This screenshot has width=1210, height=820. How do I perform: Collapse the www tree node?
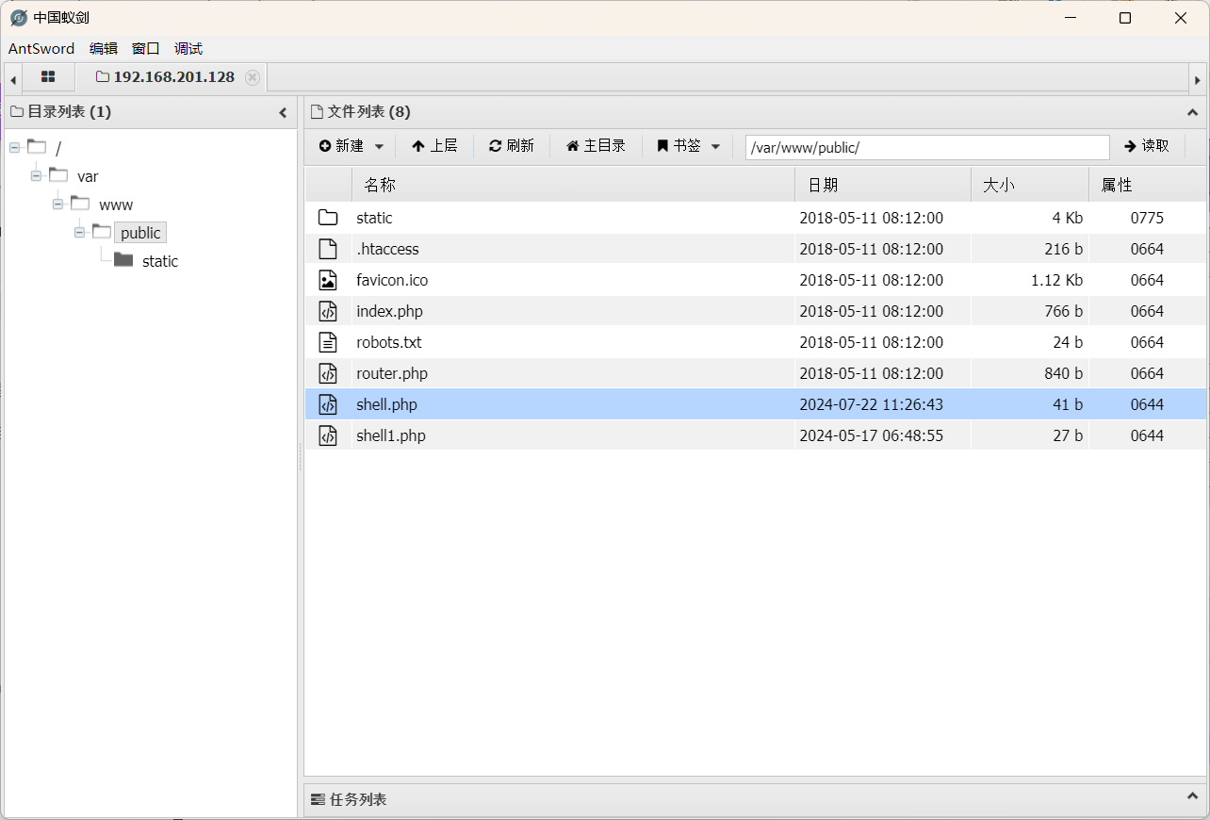click(x=58, y=205)
